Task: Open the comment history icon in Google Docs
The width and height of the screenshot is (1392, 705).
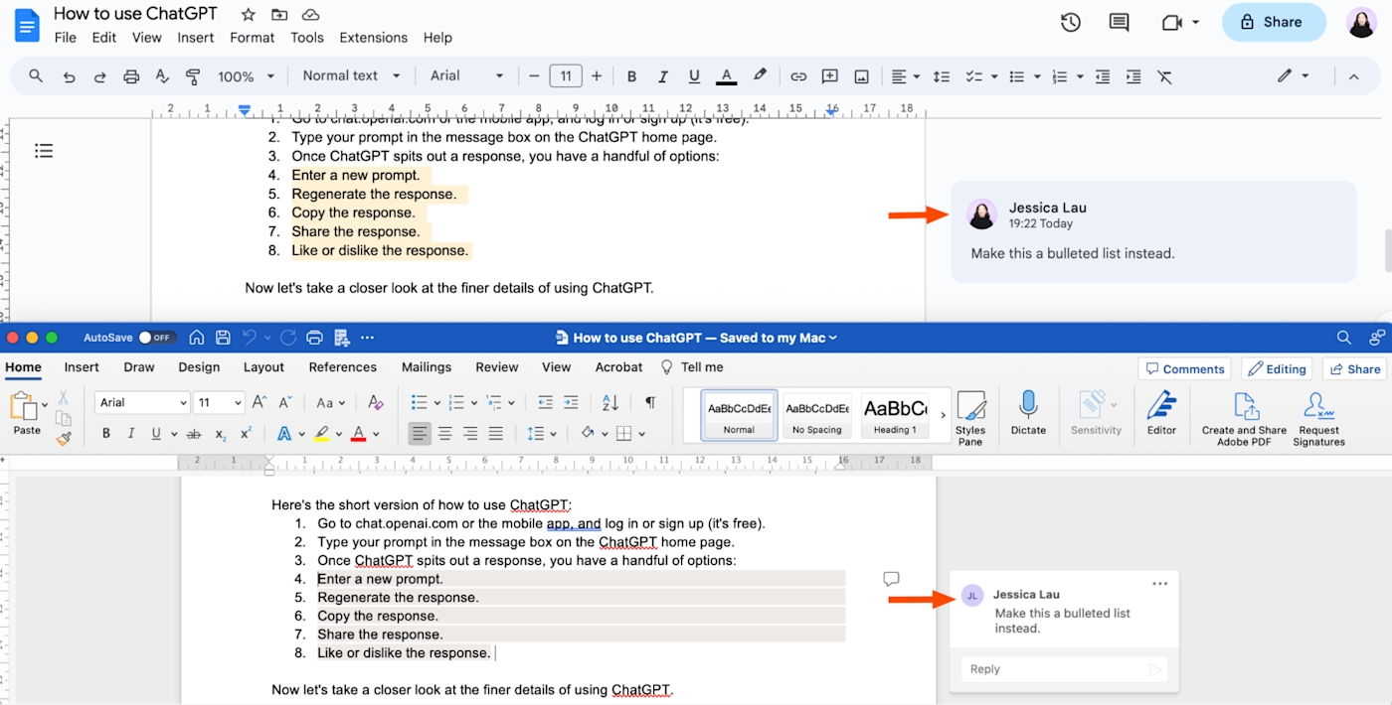Action: click(x=1120, y=23)
